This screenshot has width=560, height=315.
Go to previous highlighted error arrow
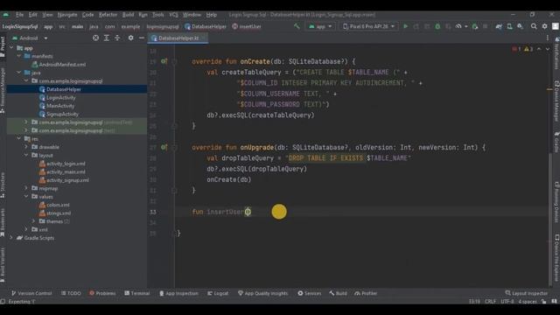click(539, 49)
